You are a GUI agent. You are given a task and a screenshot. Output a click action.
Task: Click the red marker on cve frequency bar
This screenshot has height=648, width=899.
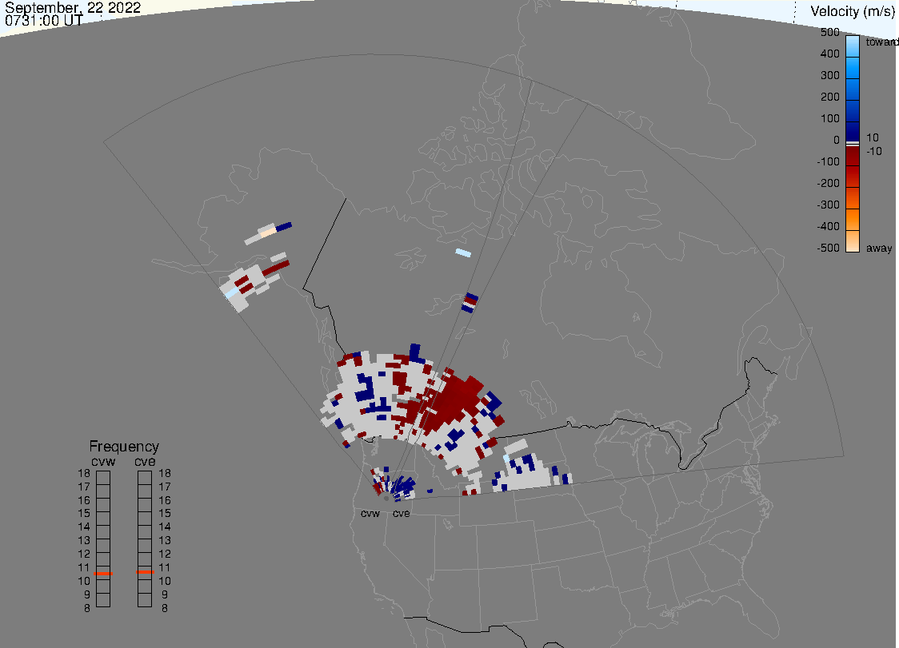pos(145,572)
